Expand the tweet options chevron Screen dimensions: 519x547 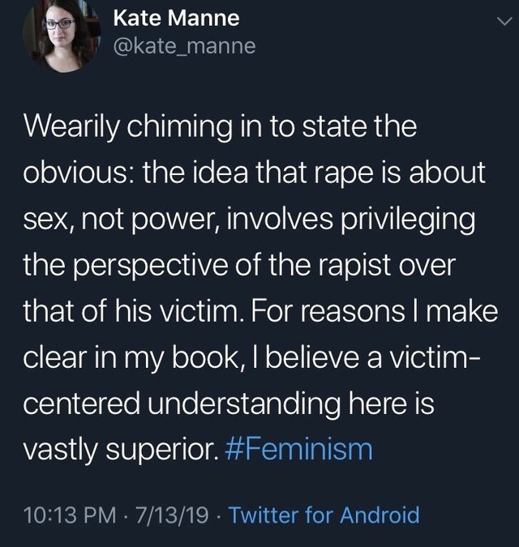click(504, 21)
